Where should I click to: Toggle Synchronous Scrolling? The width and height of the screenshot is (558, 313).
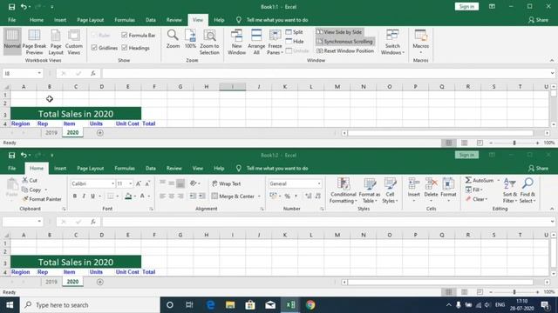point(345,41)
